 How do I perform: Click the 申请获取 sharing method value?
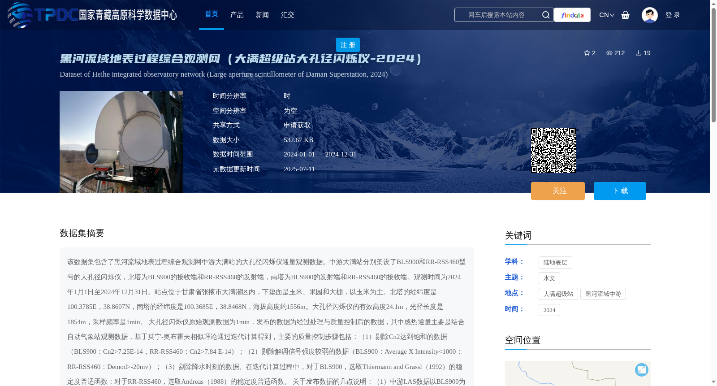click(x=297, y=125)
